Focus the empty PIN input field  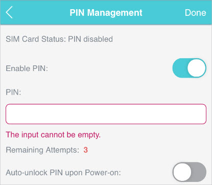[106, 114]
